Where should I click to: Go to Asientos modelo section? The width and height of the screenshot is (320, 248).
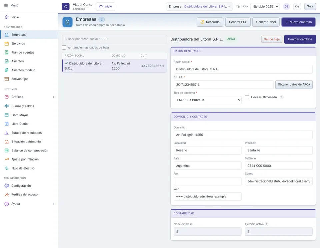pos(29,70)
